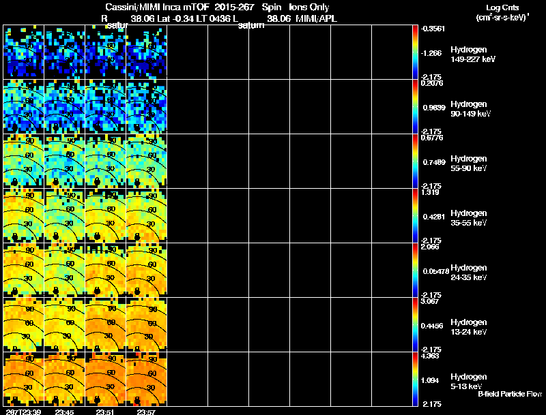Click the Hydrogen 90-149 keV row label
The image size is (546, 415).
[x=470, y=109]
